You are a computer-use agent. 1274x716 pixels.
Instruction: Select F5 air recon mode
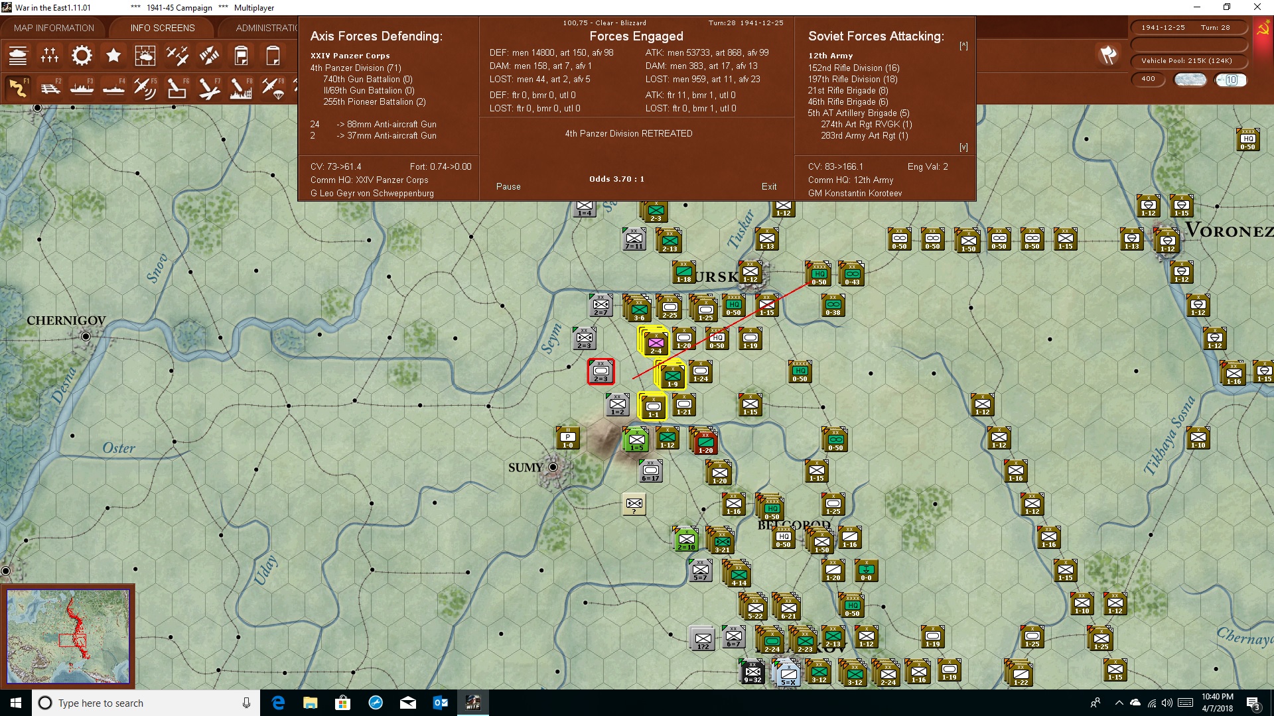click(x=145, y=88)
